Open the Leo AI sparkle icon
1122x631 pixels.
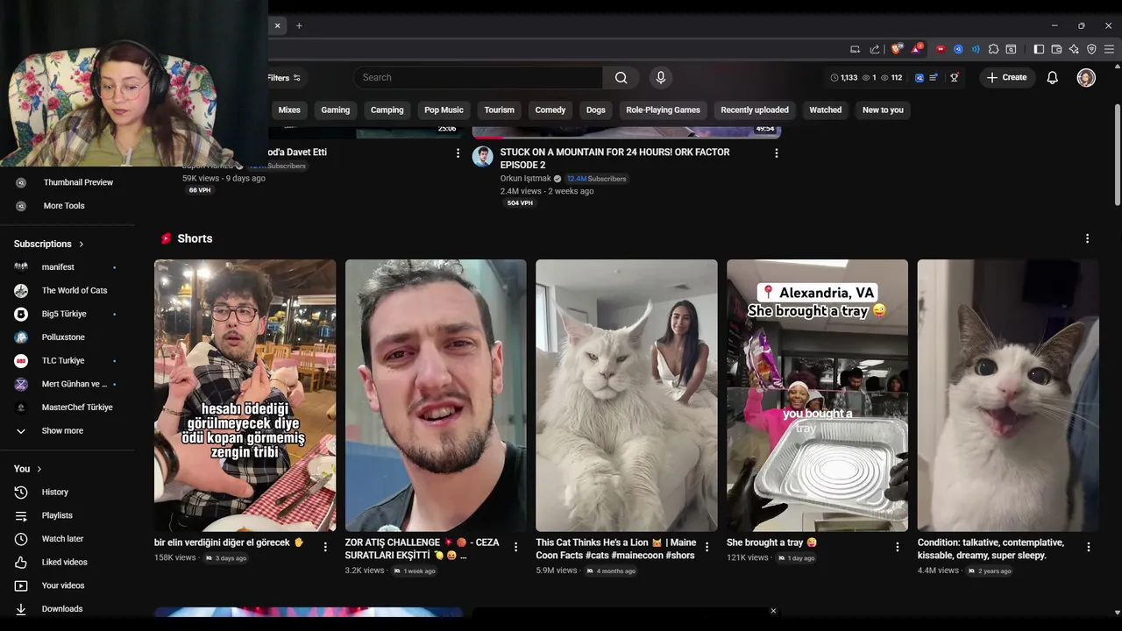(x=1074, y=49)
